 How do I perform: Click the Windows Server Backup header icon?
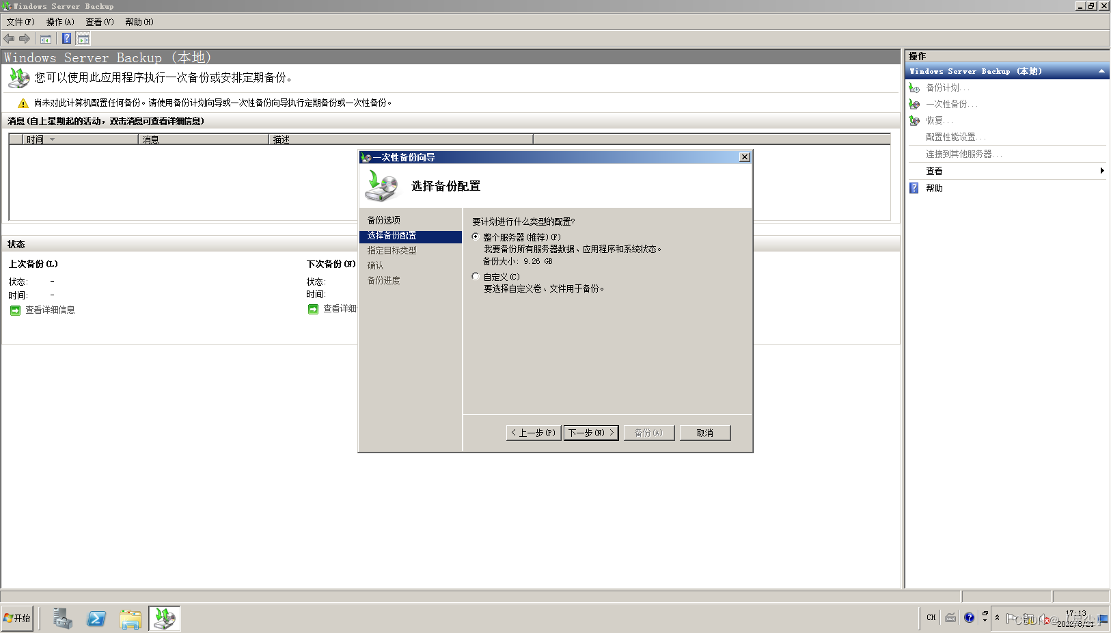tap(18, 78)
